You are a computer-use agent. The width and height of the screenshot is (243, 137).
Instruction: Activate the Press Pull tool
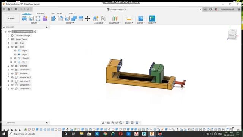tap(54, 19)
